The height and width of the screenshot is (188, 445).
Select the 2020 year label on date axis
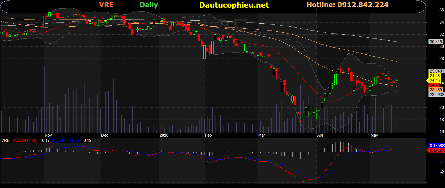(x=164, y=135)
